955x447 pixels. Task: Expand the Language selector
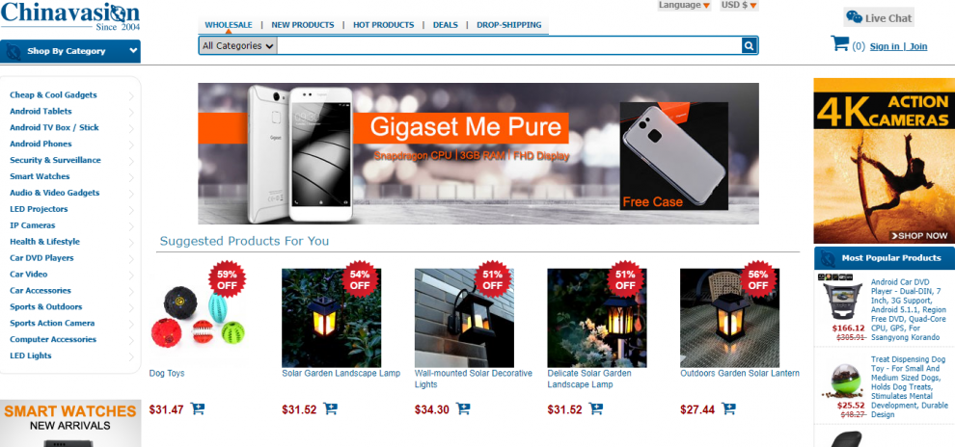[x=684, y=6]
